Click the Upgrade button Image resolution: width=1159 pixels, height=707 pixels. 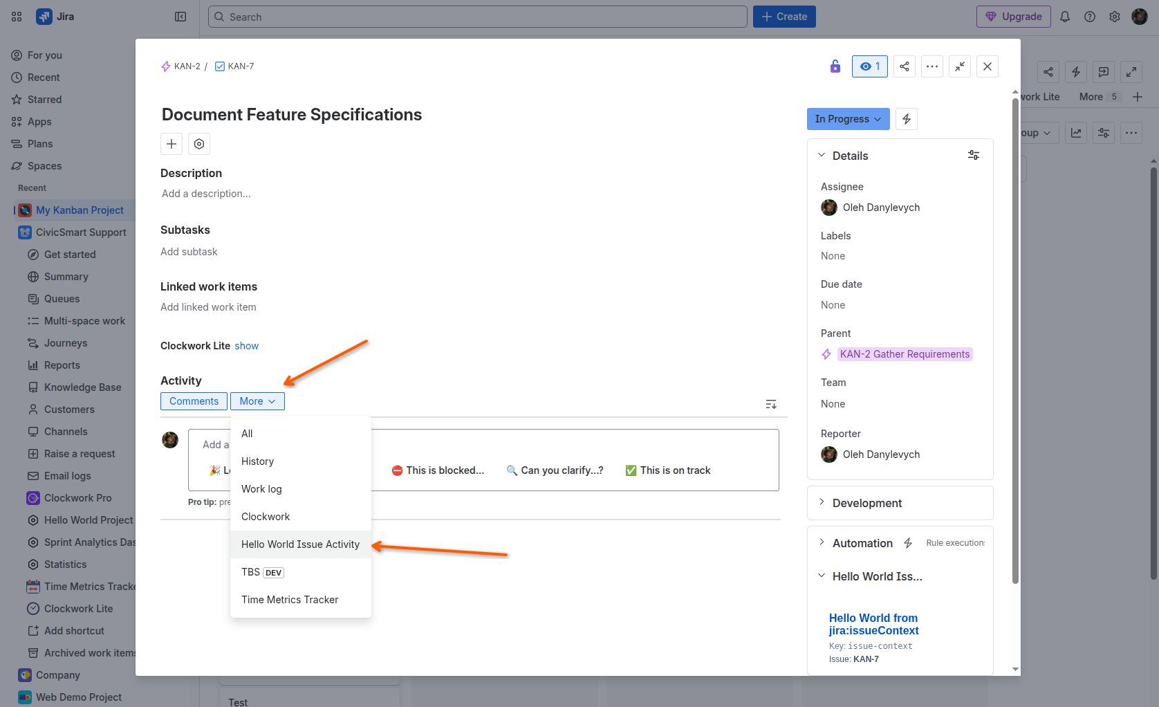1014,17
